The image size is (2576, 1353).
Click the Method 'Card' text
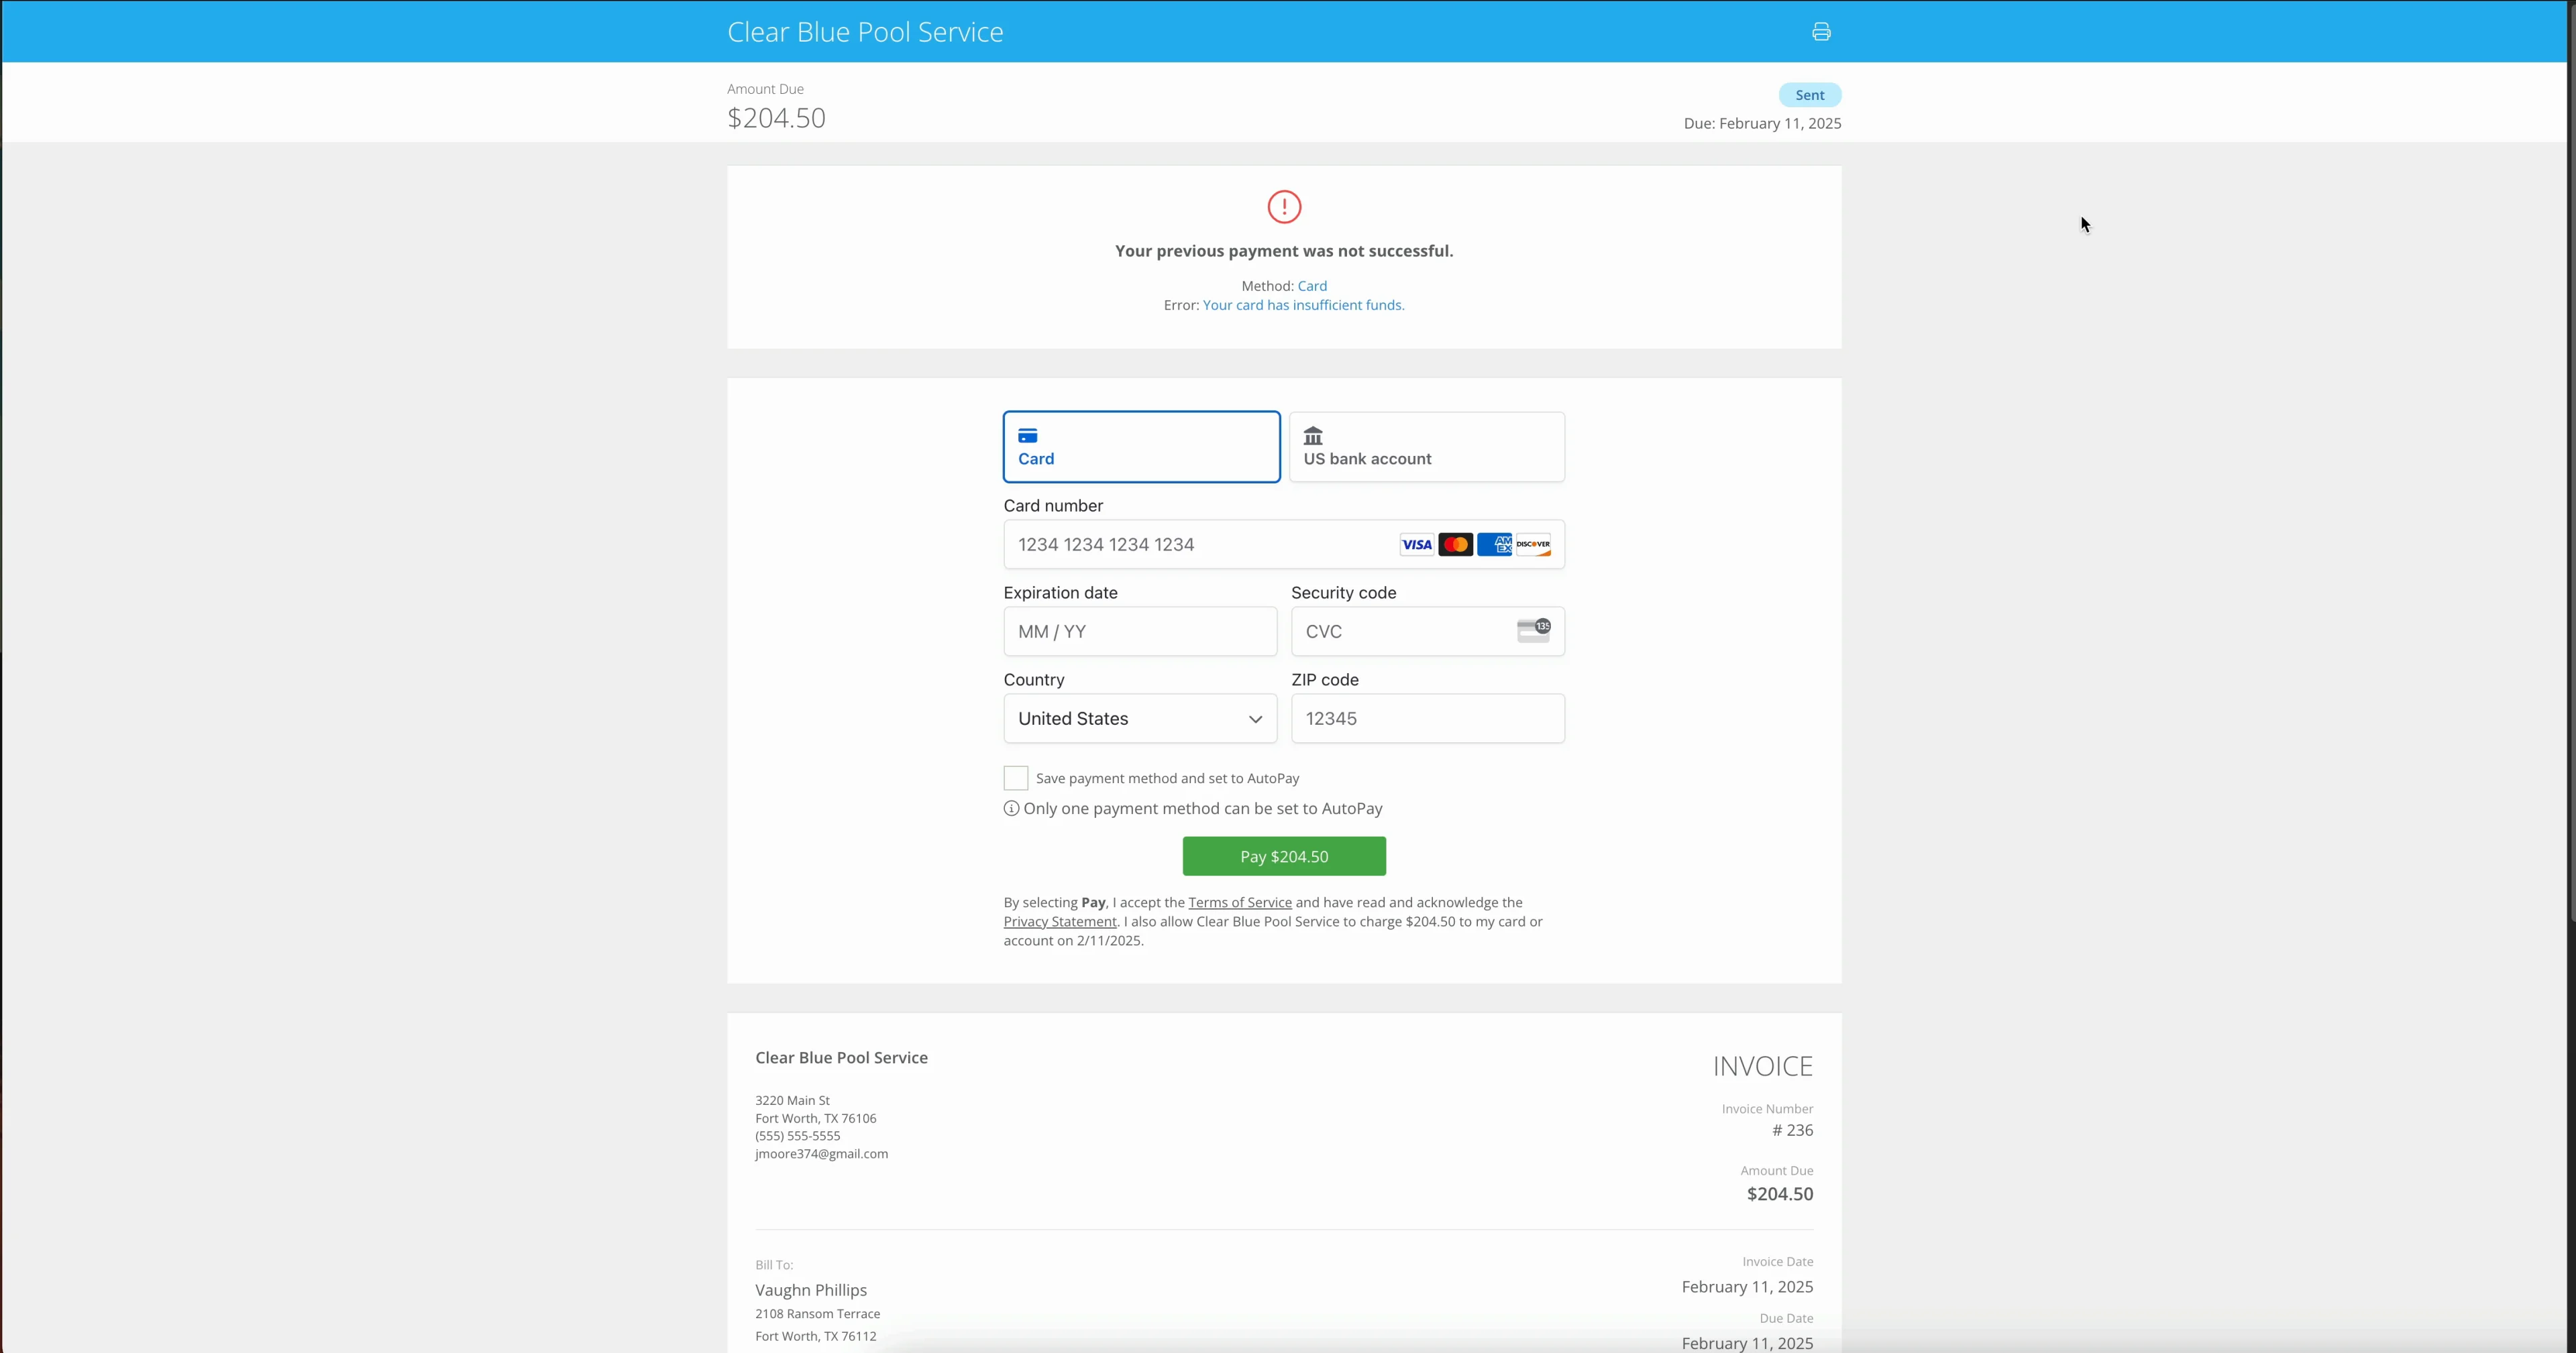(1312, 286)
